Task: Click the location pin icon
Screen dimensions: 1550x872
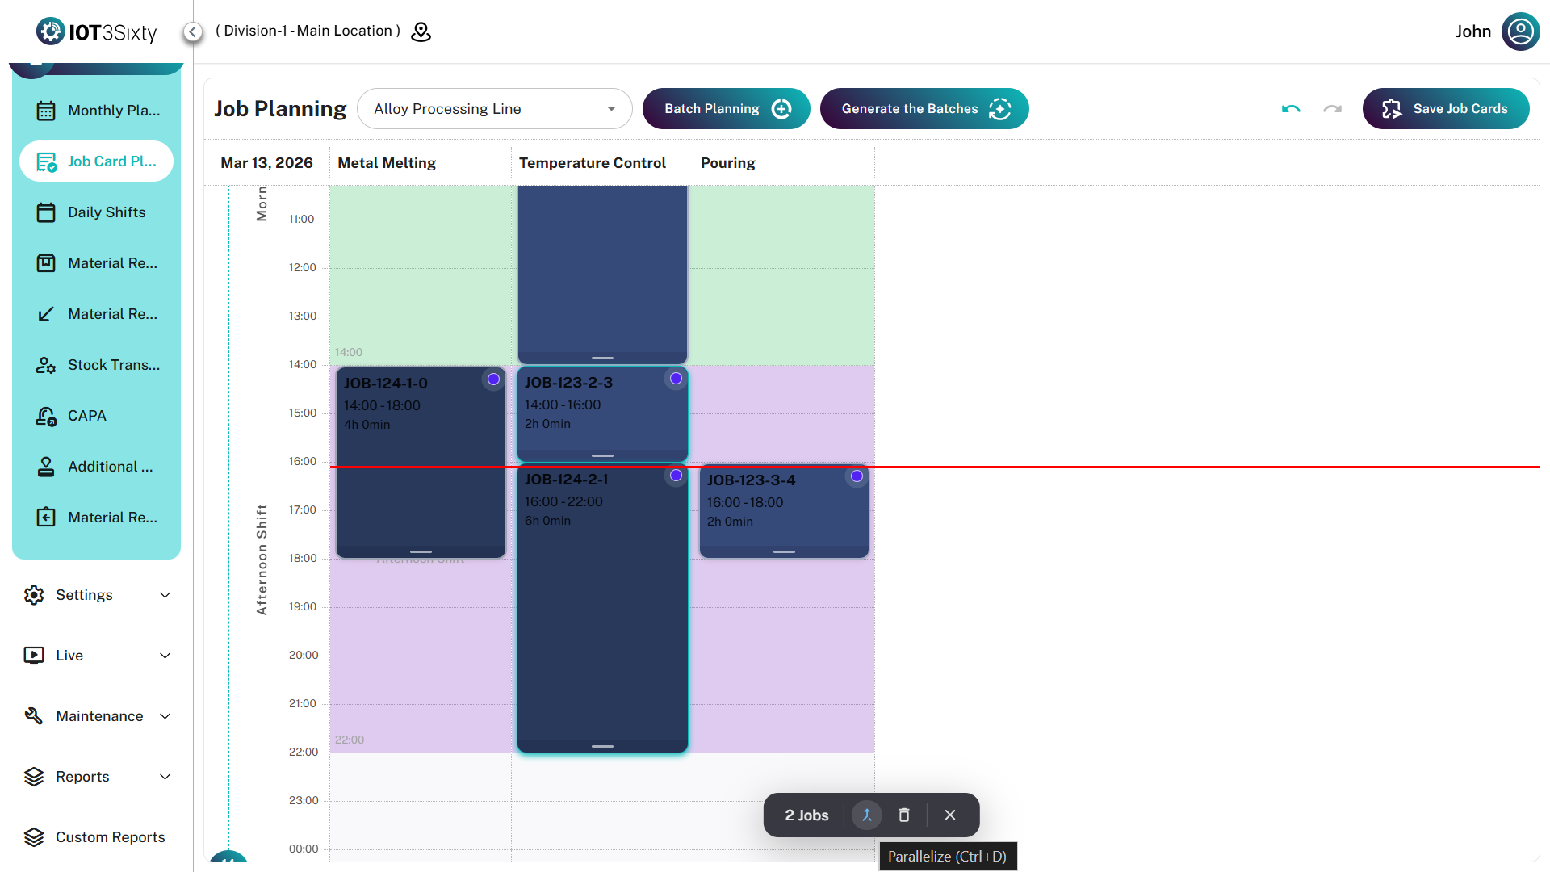Action: [x=421, y=31]
